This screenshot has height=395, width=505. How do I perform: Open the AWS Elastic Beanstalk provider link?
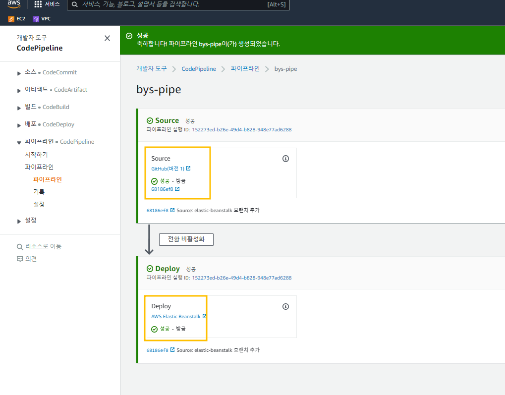point(176,316)
